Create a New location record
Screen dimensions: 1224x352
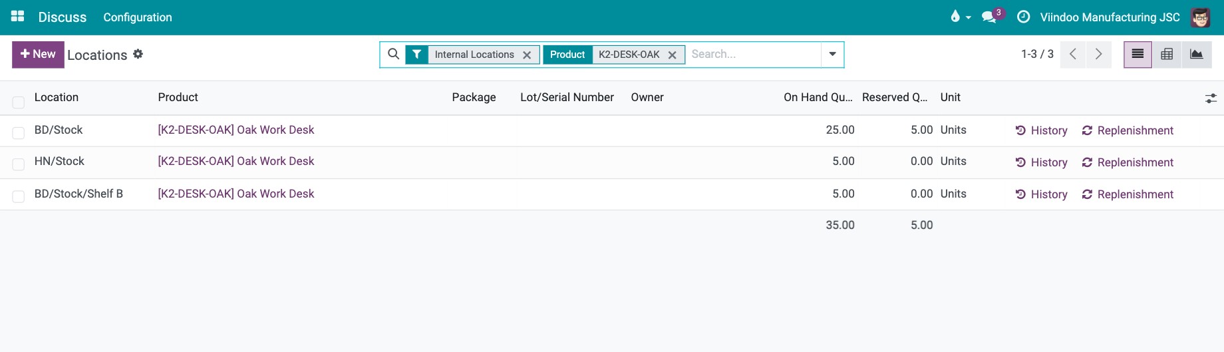(x=38, y=55)
